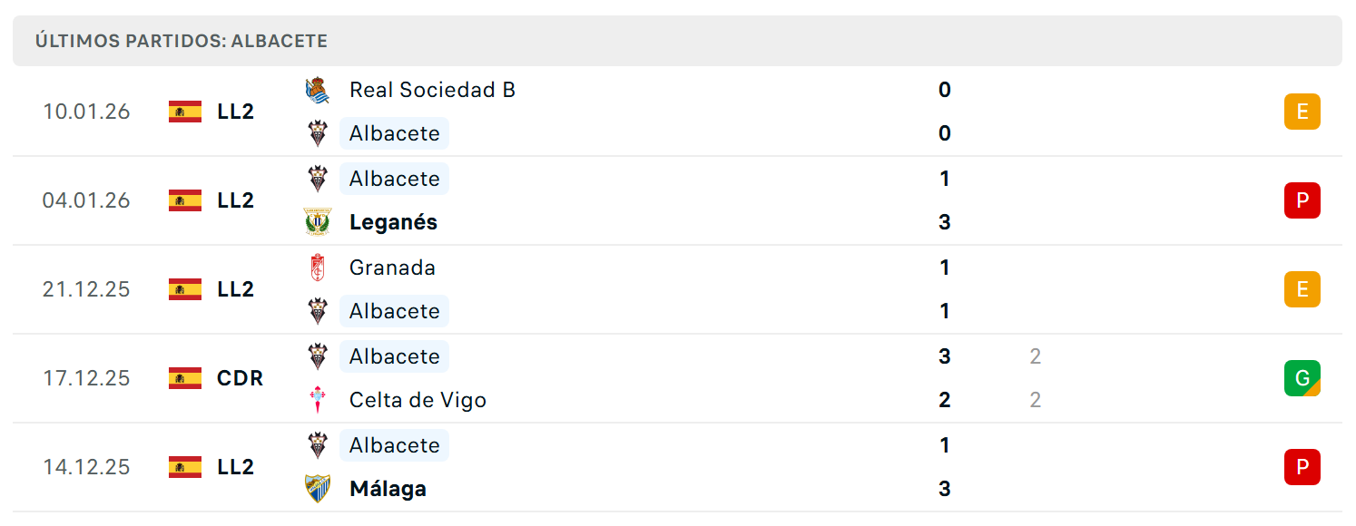Image resolution: width=1356 pixels, height=526 pixels.
Task: Select the CDR competition label
Action: pos(241,378)
